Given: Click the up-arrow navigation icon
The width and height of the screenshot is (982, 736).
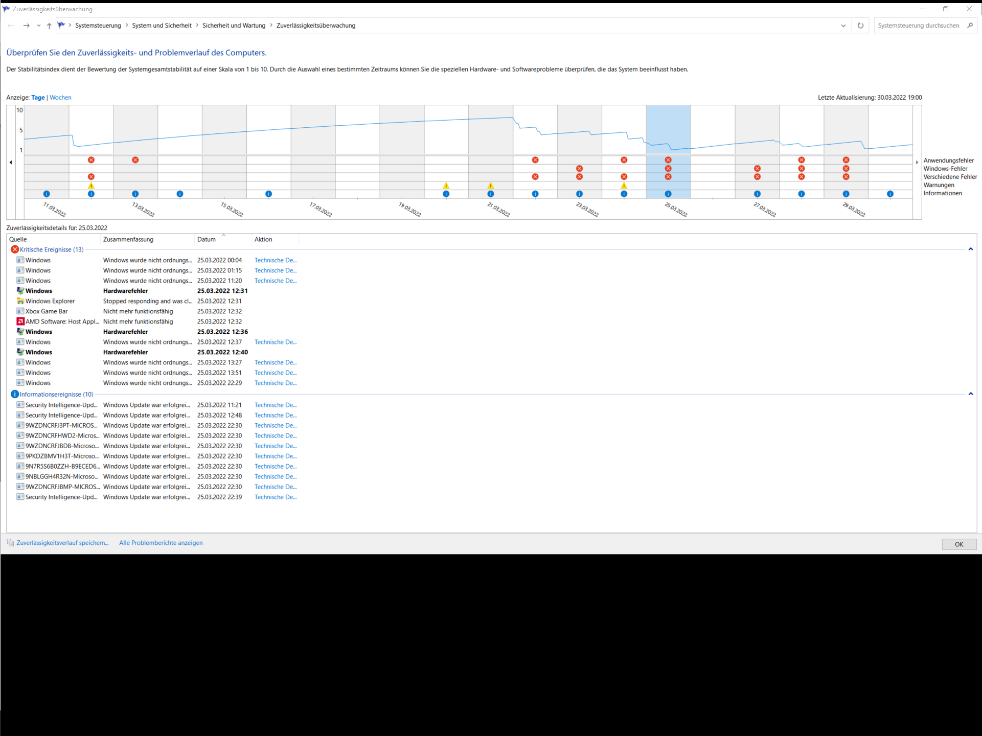Looking at the screenshot, I should click(x=49, y=26).
